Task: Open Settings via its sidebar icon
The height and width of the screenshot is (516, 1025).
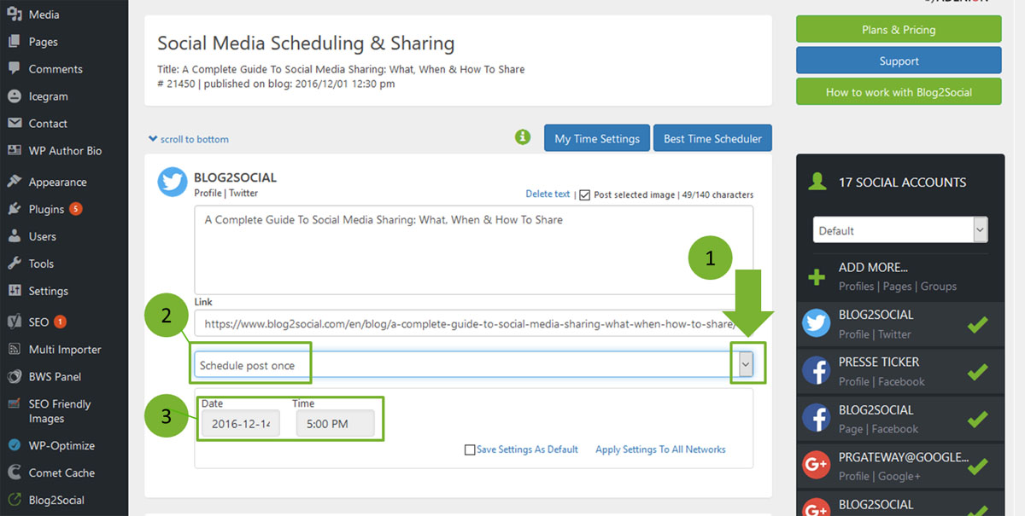Action: 14,291
